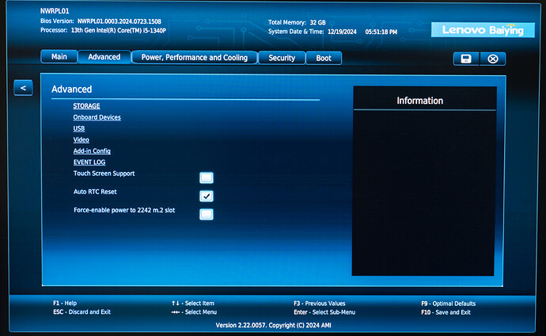Uncheck Auto RTC Reset checkbox
Screen dimensions: 546x336
207,196
